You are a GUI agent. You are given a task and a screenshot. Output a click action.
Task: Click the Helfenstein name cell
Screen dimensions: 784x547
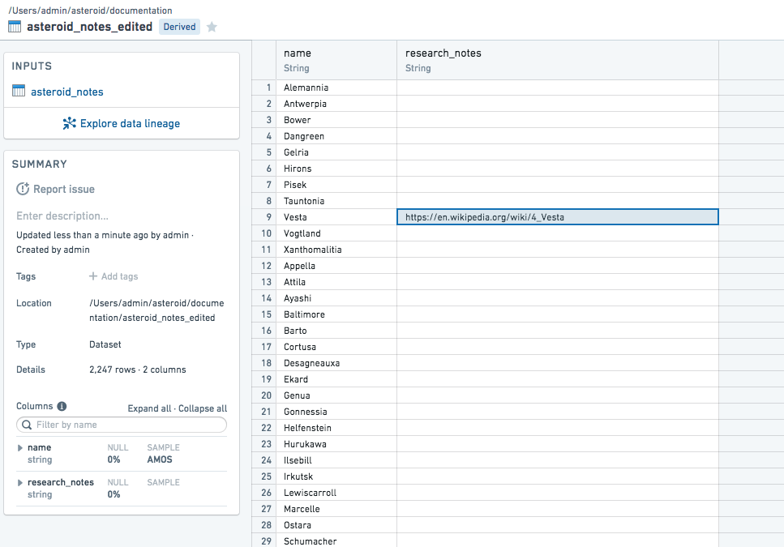336,428
